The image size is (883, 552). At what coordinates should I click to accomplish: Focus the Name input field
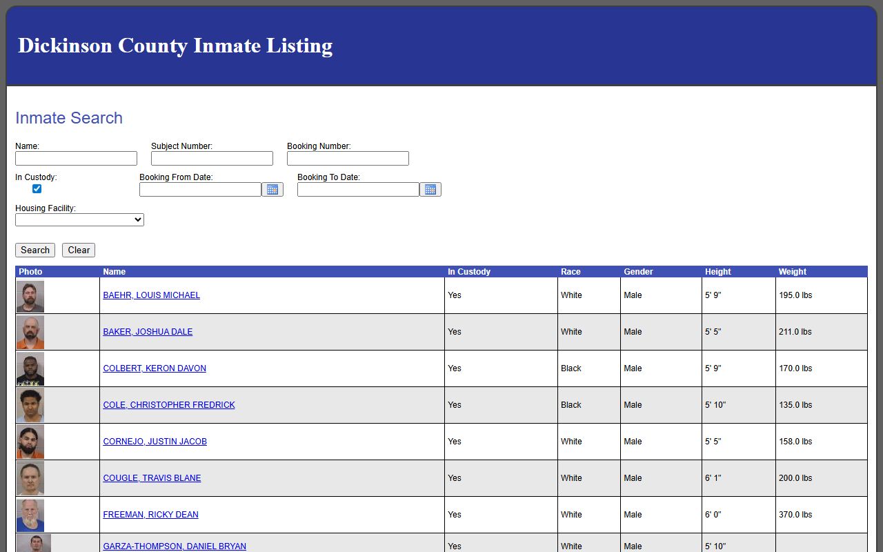[x=76, y=158]
